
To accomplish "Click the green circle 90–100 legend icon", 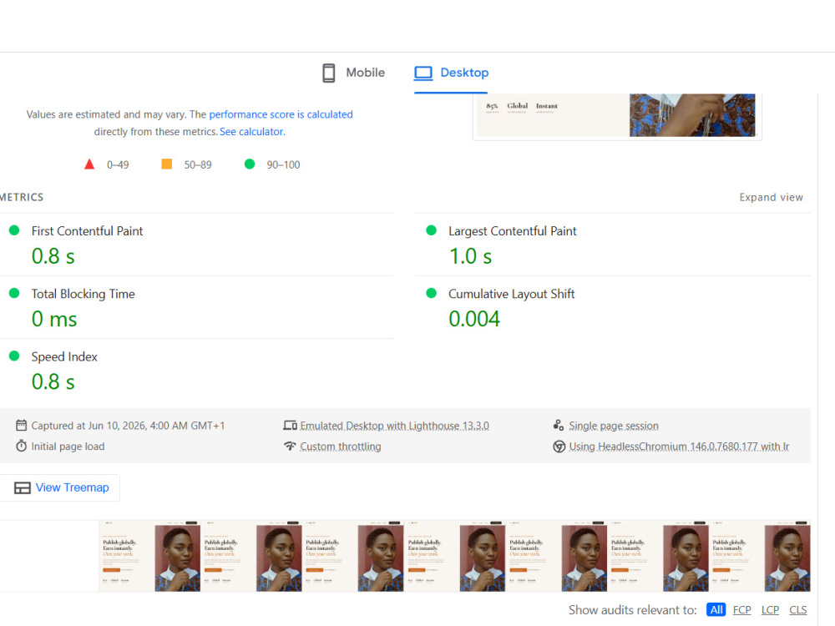I will pyautogui.click(x=249, y=164).
